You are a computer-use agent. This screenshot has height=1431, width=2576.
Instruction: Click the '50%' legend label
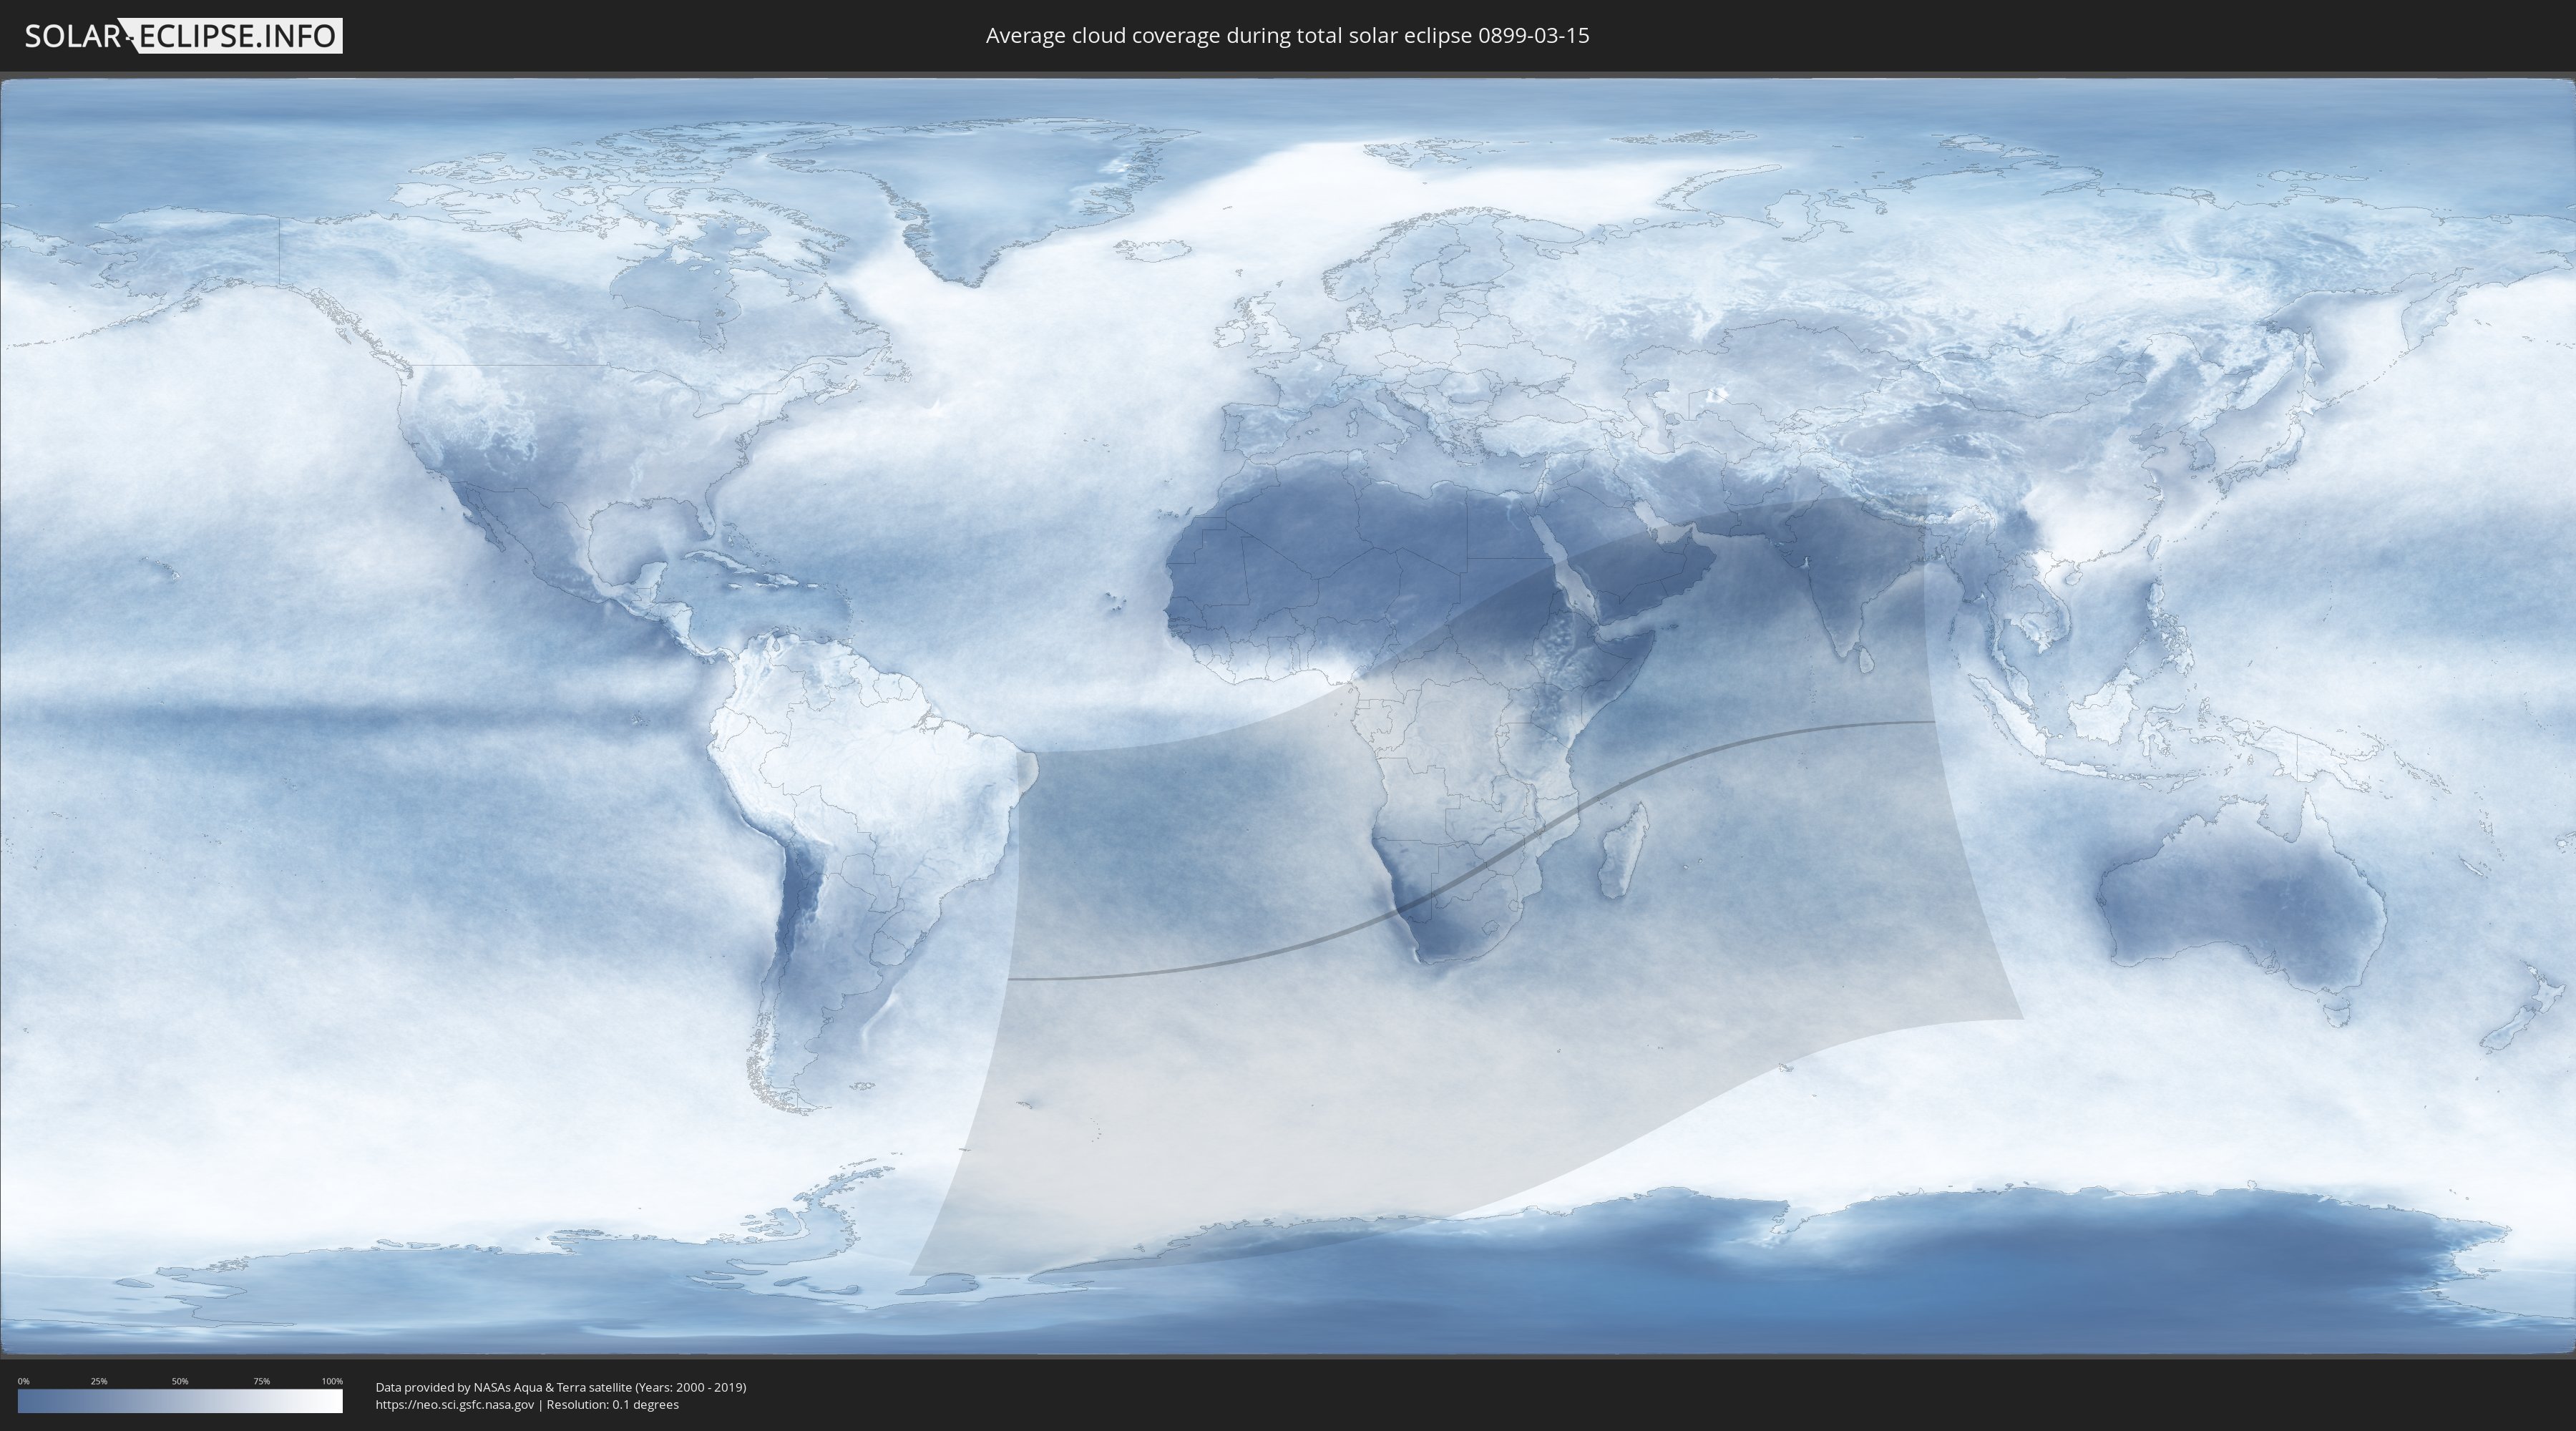tap(180, 1381)
